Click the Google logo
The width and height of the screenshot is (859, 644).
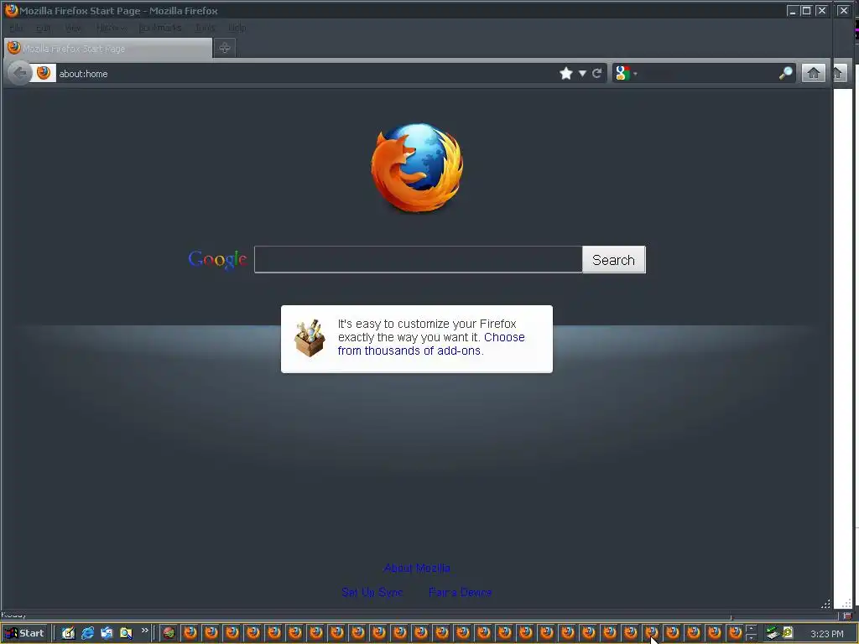217,259
